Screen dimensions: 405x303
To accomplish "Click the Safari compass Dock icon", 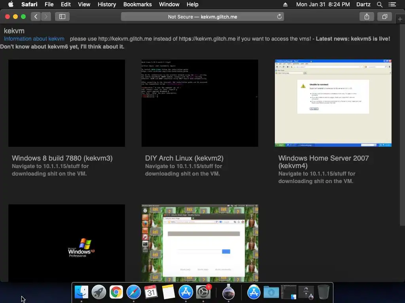I will (134, 292).
